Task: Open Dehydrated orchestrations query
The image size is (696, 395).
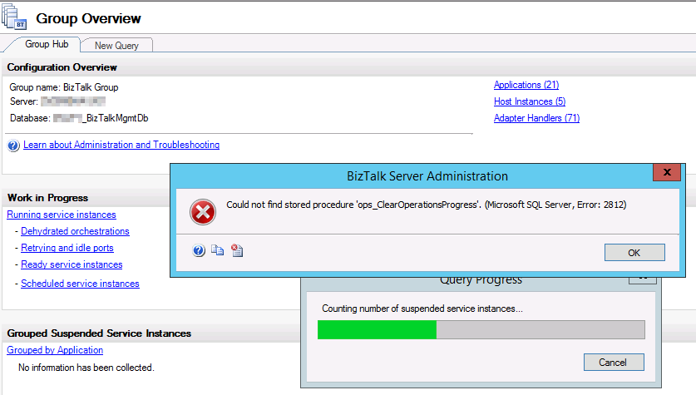Action: pos(75,231)
